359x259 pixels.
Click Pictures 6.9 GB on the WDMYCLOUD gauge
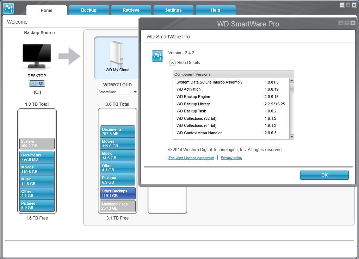pyautogui.click(x=117, y=180)
